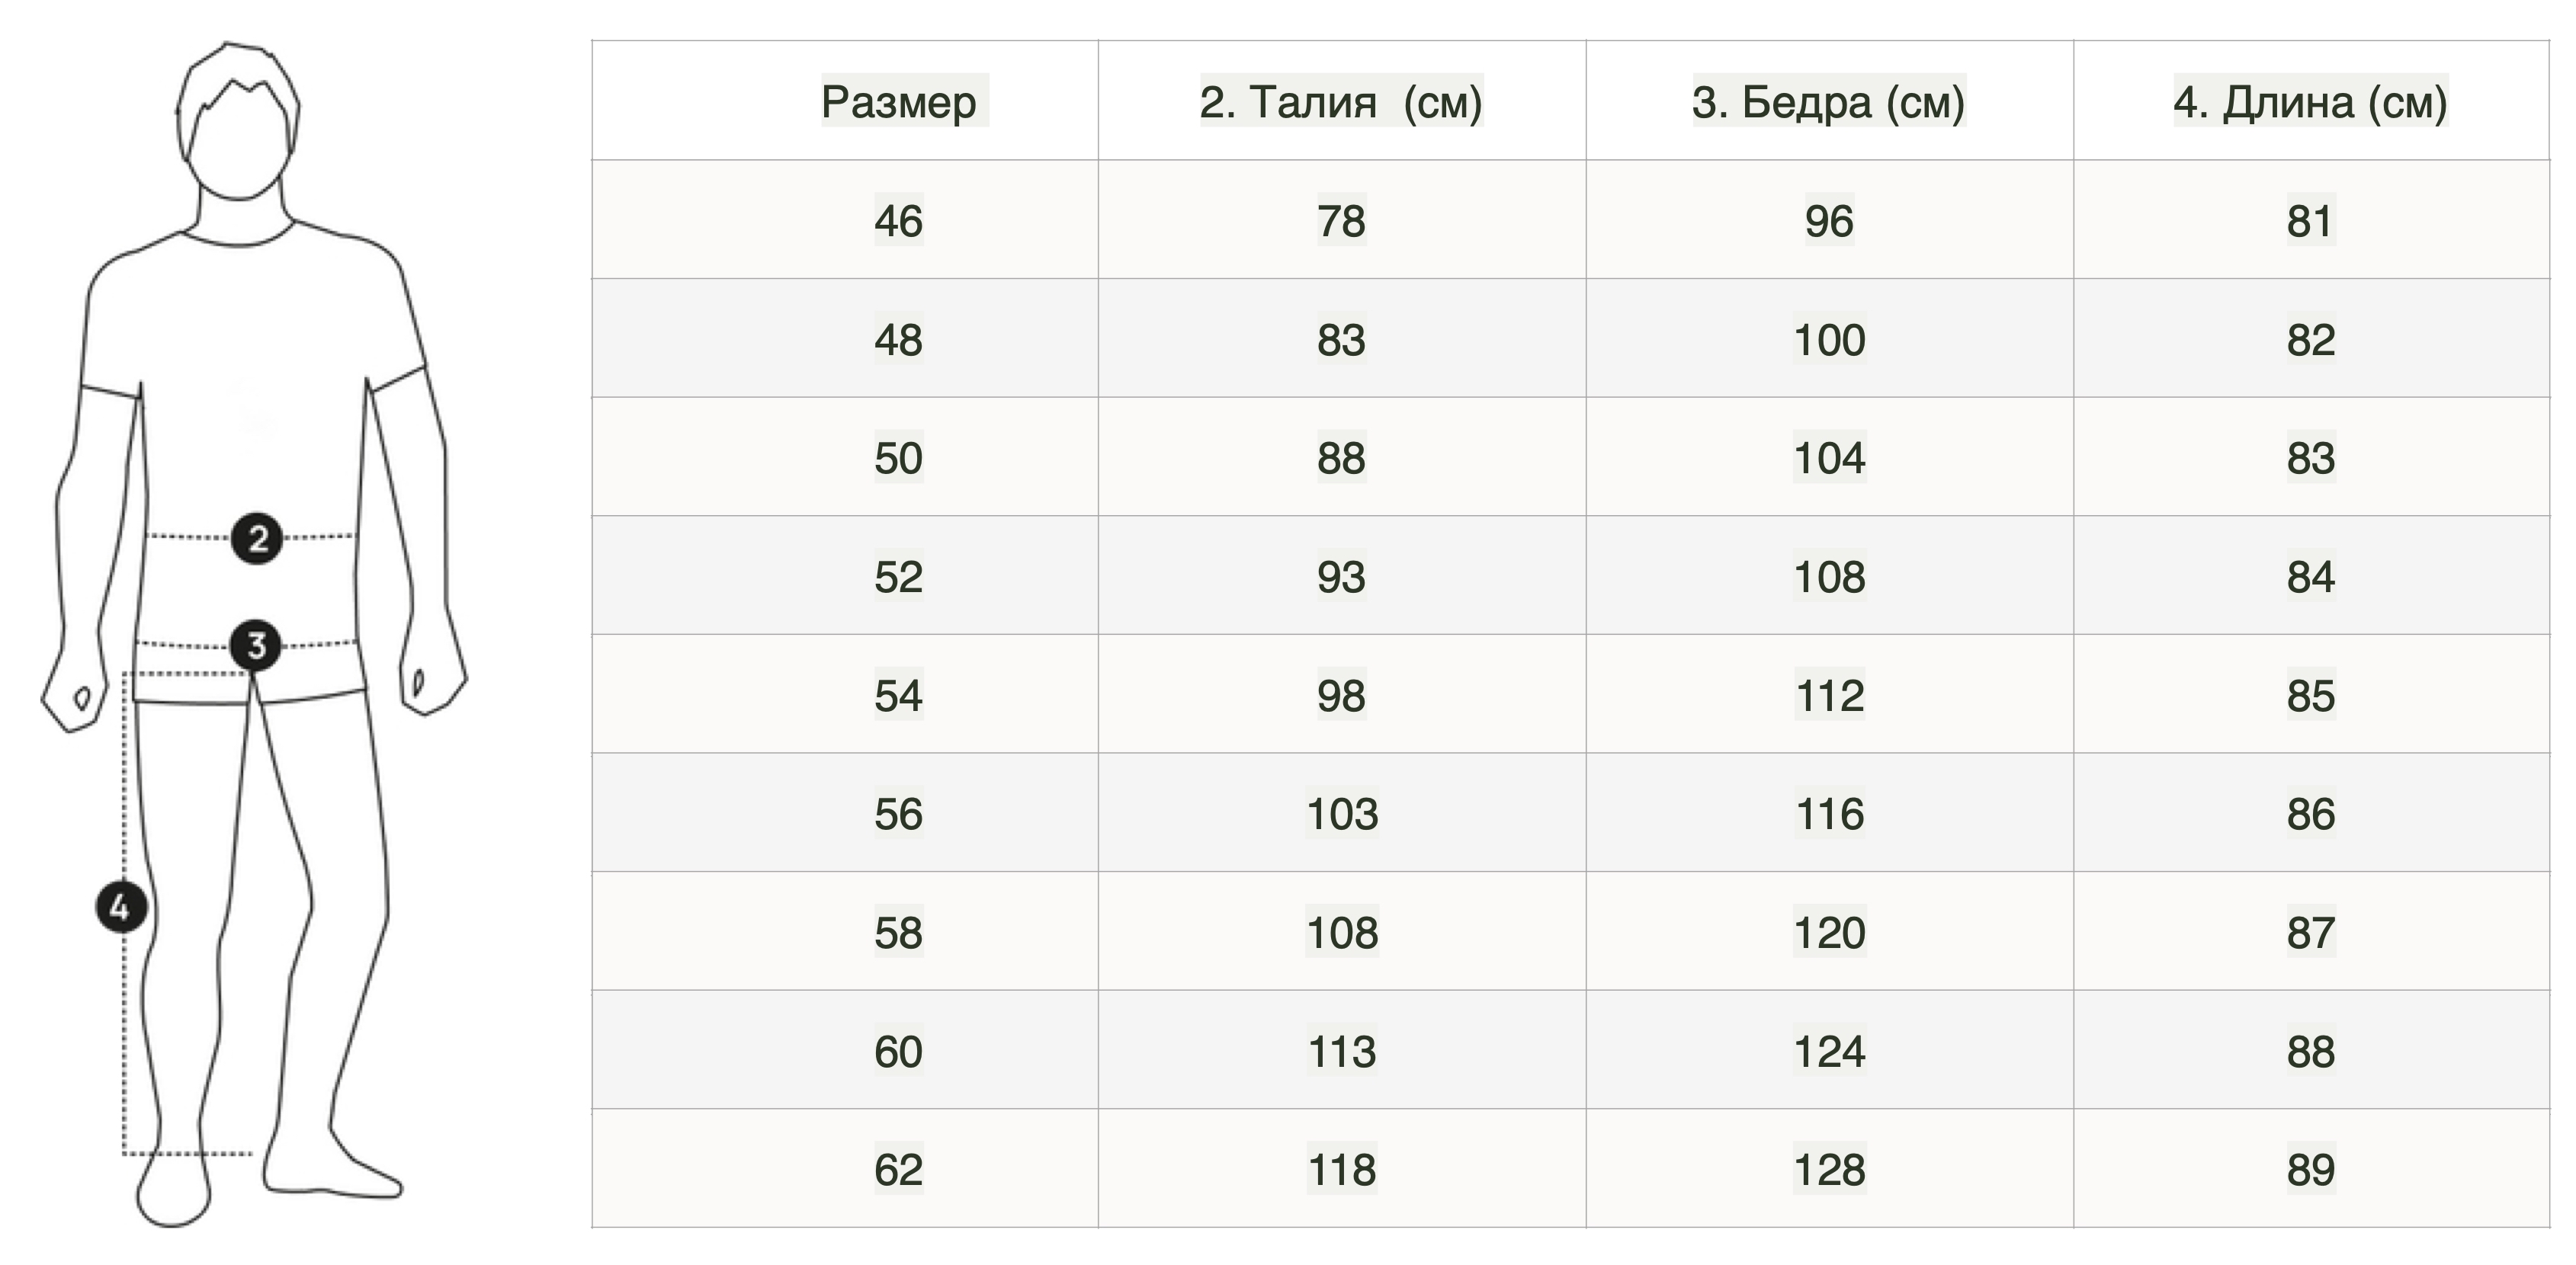Screen dimensions: 2576x1265
Task: Click size 46 in the Размер column
Action: pos(898,219)
